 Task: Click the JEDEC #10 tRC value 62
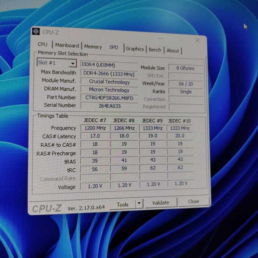tap(180, 167)
